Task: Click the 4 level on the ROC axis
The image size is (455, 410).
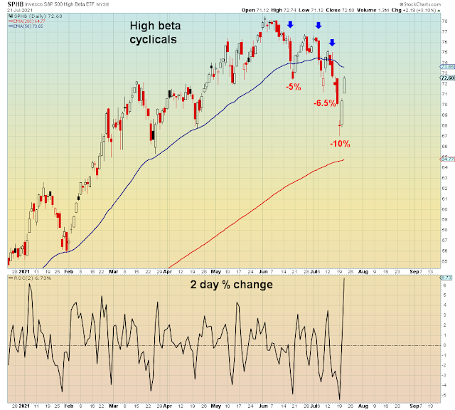Action: pos(444,305)
